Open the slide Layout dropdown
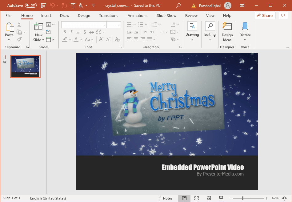This screenshot has width=292, height=202. coord(50,25)
